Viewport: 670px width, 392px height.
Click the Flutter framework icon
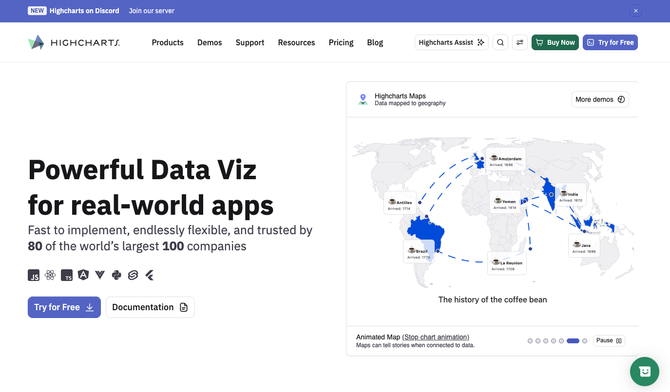[150, 275]
